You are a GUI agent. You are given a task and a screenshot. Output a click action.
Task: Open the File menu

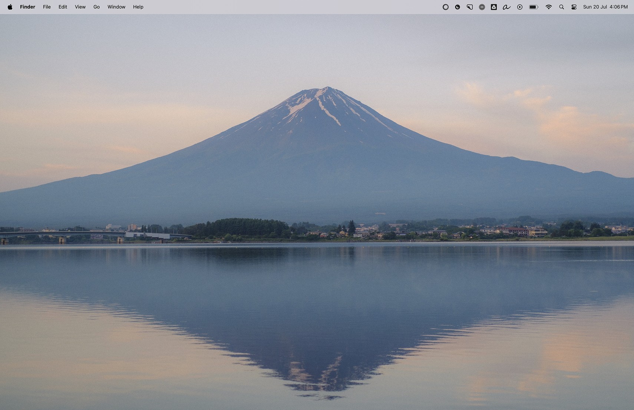click(x=47, y=7)
